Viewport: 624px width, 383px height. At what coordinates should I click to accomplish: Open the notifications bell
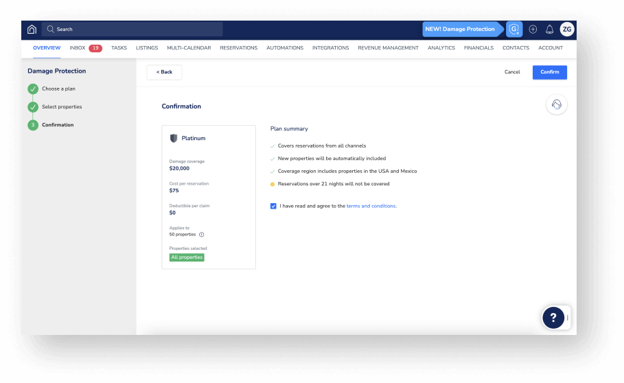550,29
